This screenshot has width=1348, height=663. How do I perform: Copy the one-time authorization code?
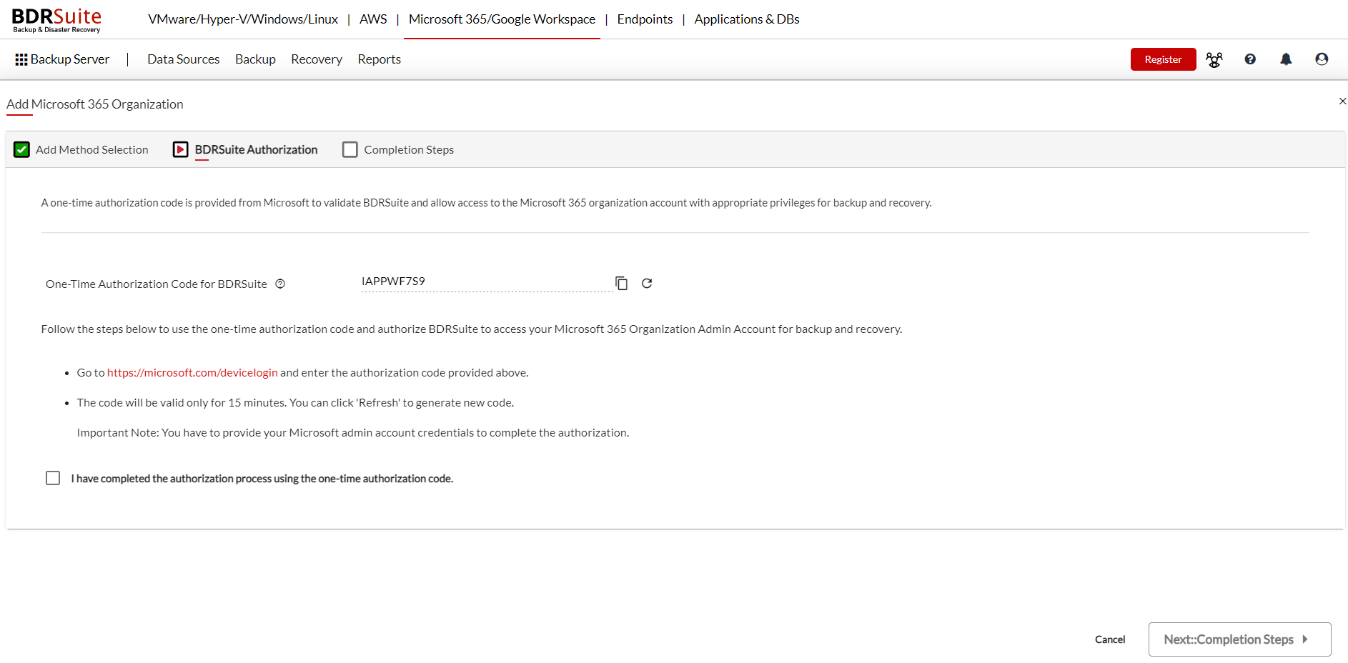(x=622, y=284)
